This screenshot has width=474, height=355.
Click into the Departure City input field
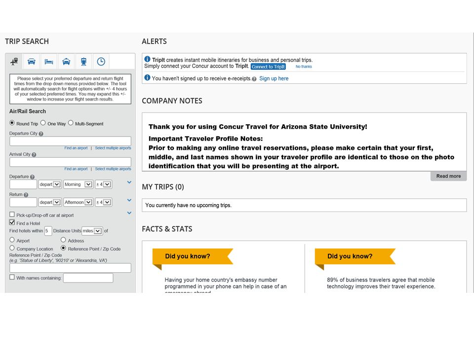coord(70,141)
